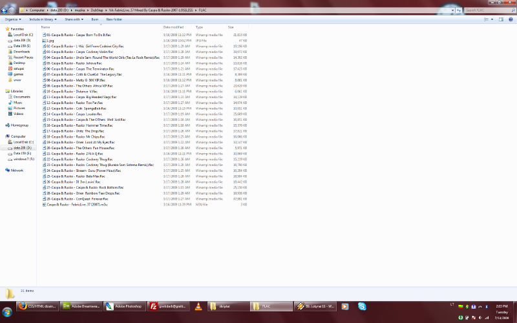Screen dimensions: 517x323
Task: Open the Videos library
Action: [x=16, y=114]
